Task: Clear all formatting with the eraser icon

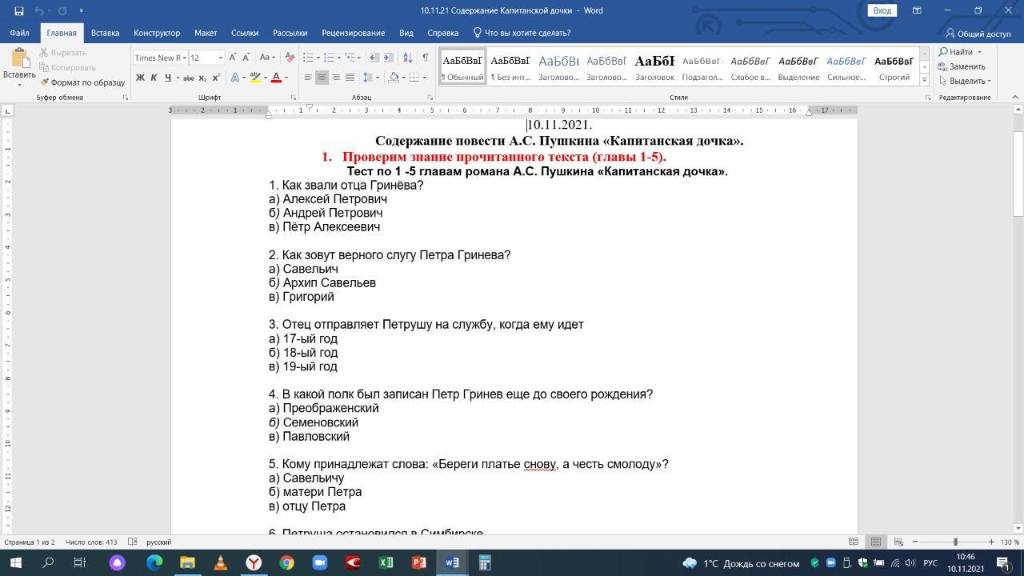Action: pos(290,58)
